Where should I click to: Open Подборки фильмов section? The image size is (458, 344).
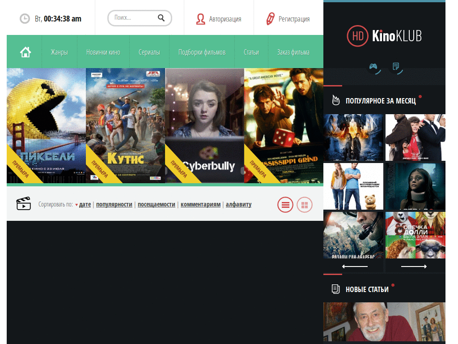point(202,52)
